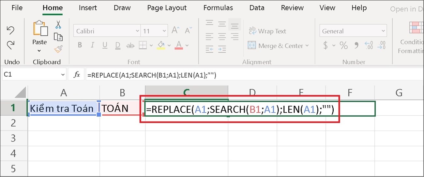Click the Copy icon
The height and width of the screenshot is (177, 424).
(x=58, y=37)
